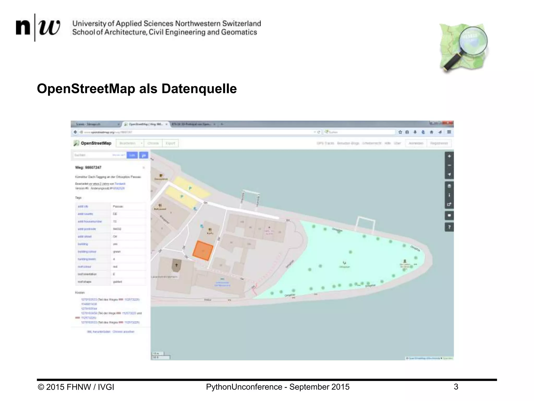This screenshot has width=534, height=401.
Task: Click the Chronik ansehen link
Action: [x=124, y=332]
